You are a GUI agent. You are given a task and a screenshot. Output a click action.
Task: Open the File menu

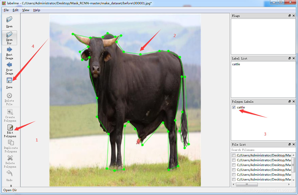pos(6,10)
